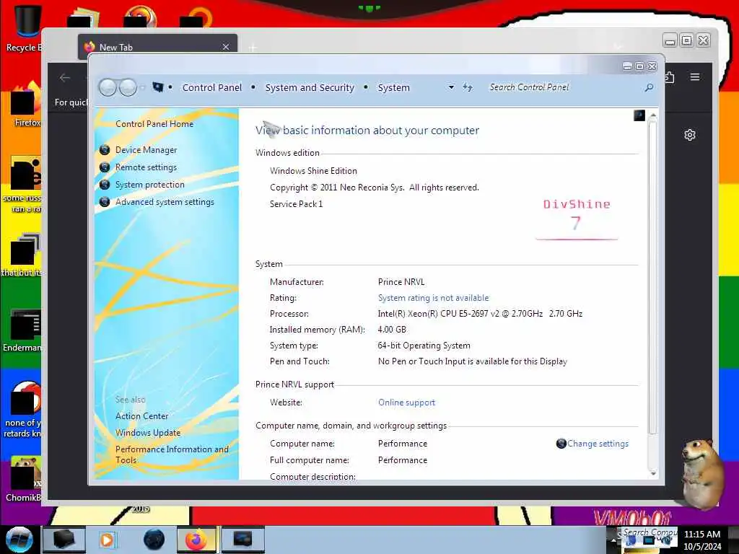Click Change settings for computer name
739x554 pixels.
(x=598, y=444)
